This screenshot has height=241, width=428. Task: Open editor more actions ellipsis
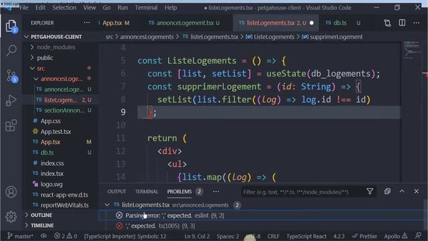416,23
